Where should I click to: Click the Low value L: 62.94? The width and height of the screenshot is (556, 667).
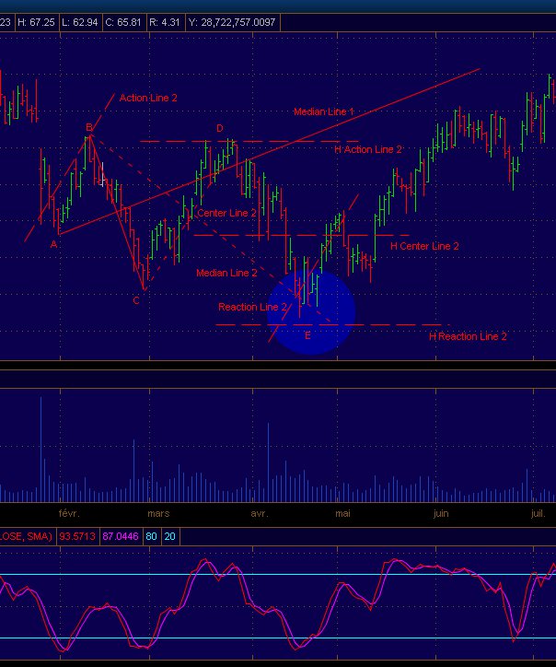80,22
